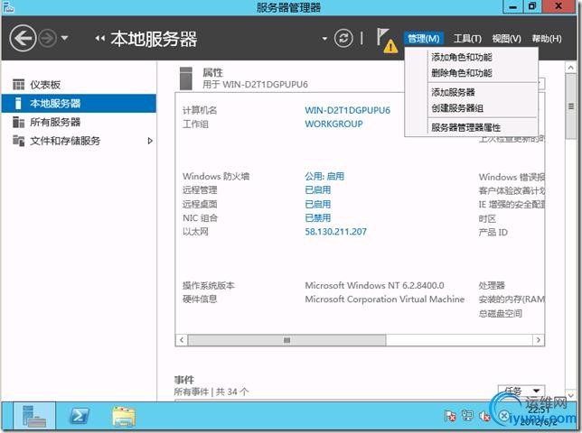Expand the arrow beside 文件和存储服务
Image resolution: width=582 pixels, height=433 pixels.
click(x=150, y=141)
